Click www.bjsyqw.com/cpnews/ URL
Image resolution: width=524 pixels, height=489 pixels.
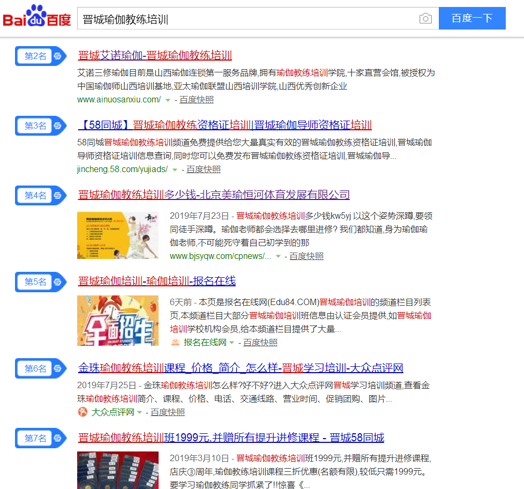(220, 256)
